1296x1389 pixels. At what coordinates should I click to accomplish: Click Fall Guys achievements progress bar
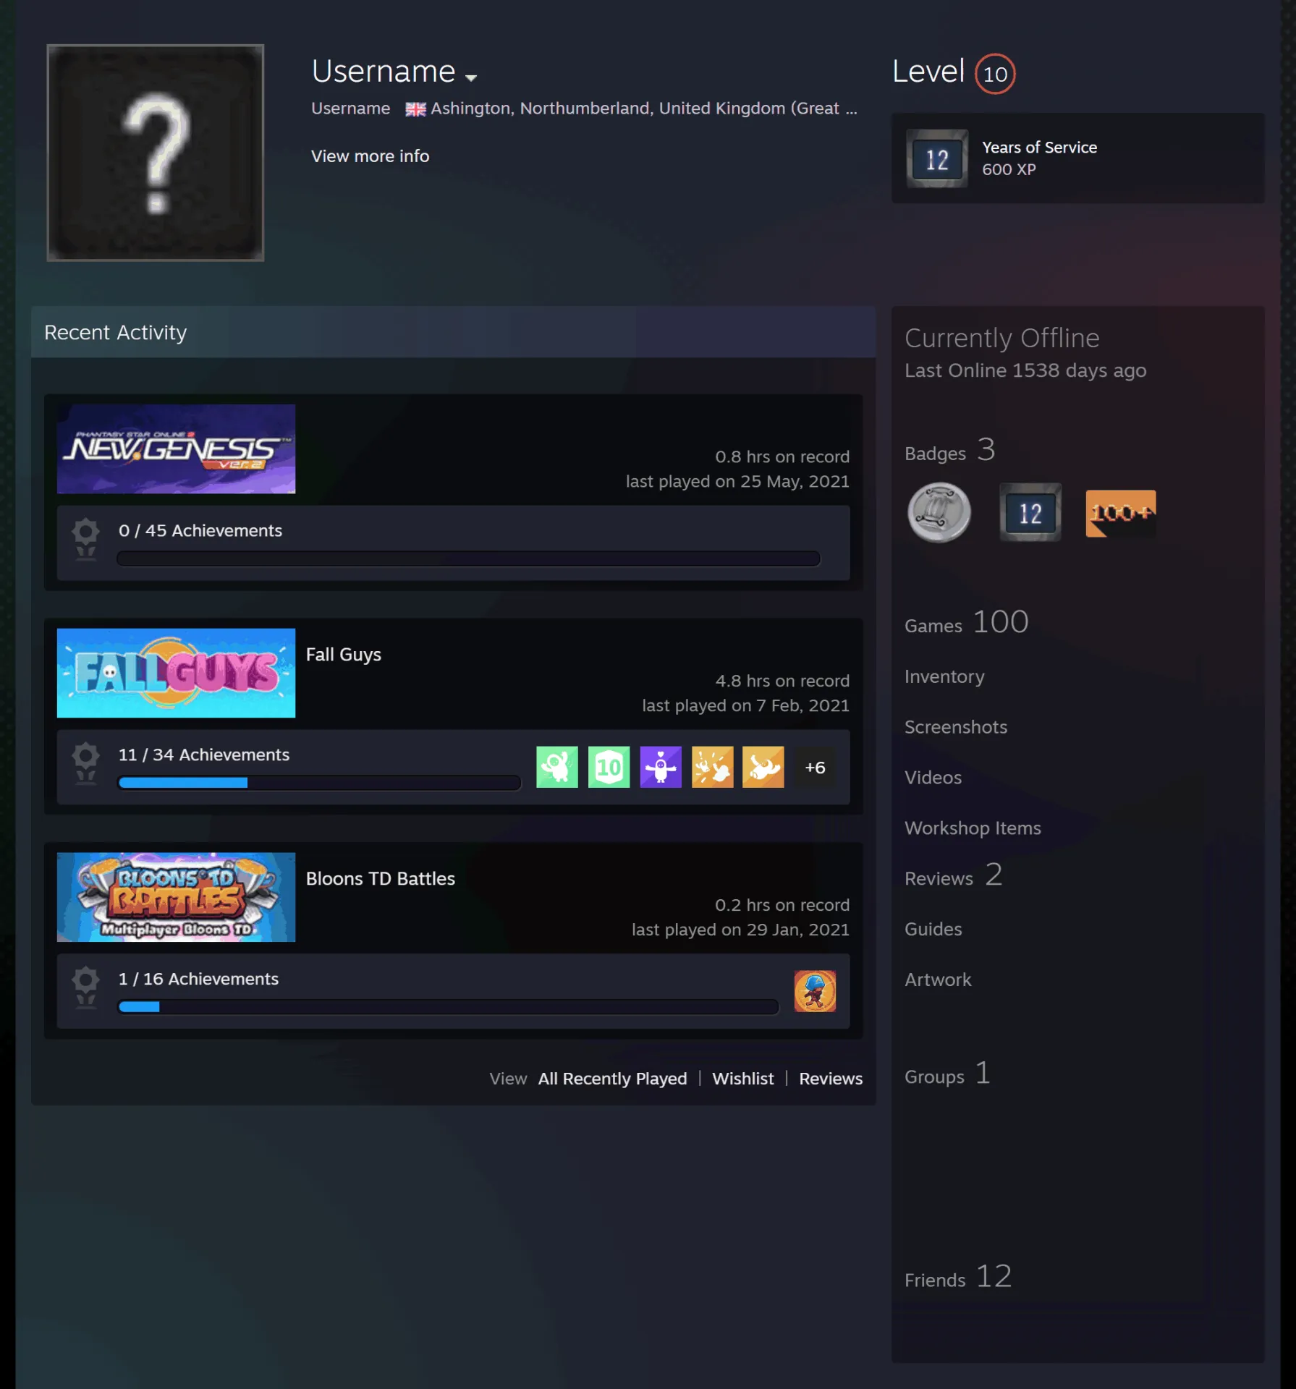319,783
